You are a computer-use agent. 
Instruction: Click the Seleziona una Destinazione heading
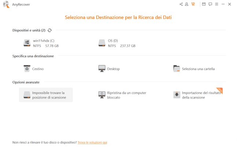click(x=118, y=17)
